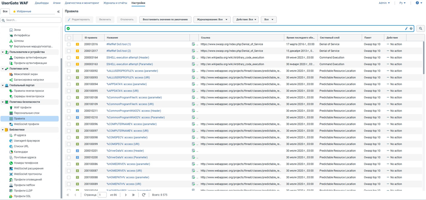Image resolution: width=426 pixels, height=200 pixels.
Task: Open the Журналы и отчёты tab
Action: [x=115, y=3]
